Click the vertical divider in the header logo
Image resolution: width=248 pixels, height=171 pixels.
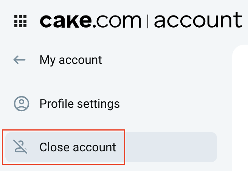click(x=147, y=21)
